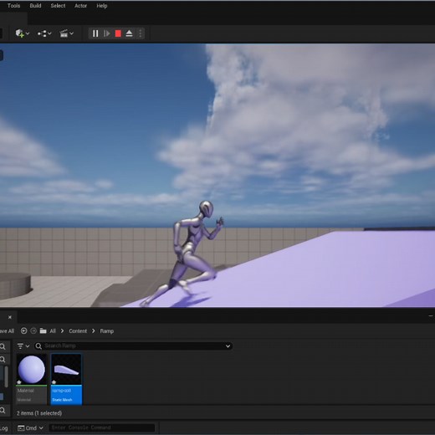Select Ramp in the path breadcrumb
The width and height of the screenshot is (435, 435).
(x=107, y=331)
